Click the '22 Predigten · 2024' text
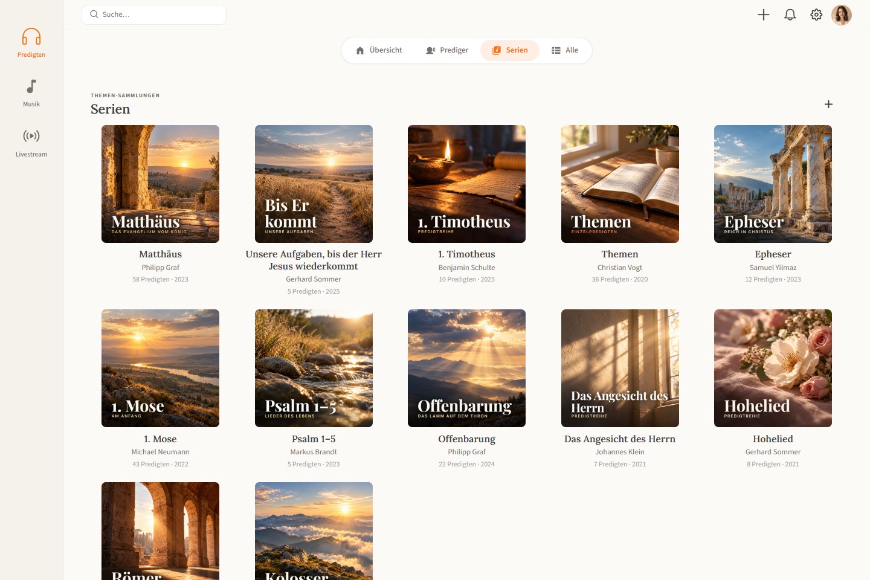The width and height of the screenshot is (870, 580). pos(466,465)
